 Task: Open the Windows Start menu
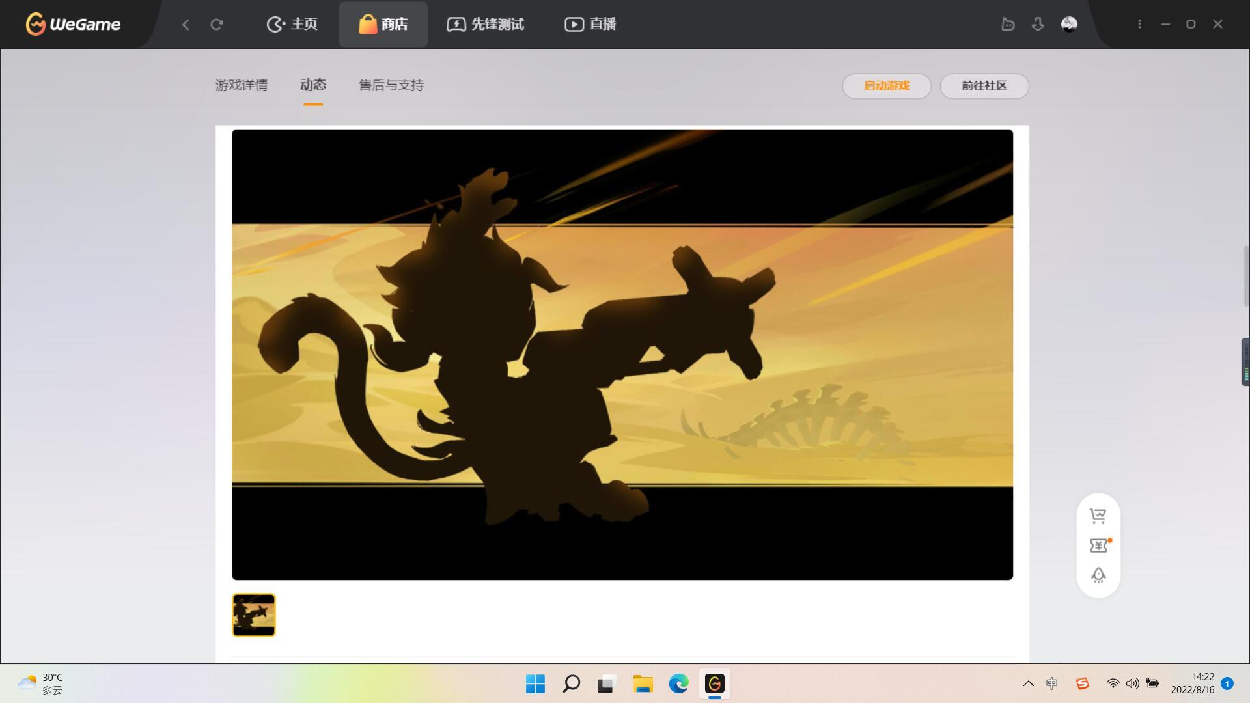point(535,683)
